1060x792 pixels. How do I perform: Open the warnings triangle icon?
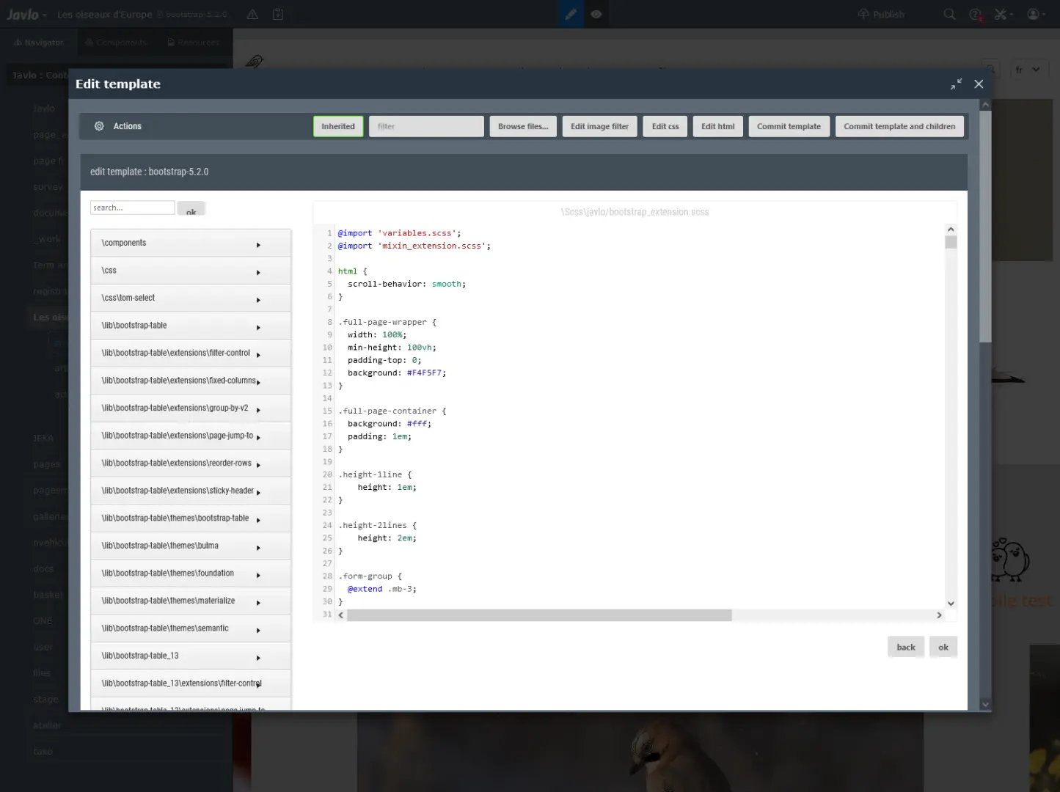point(252,14)
